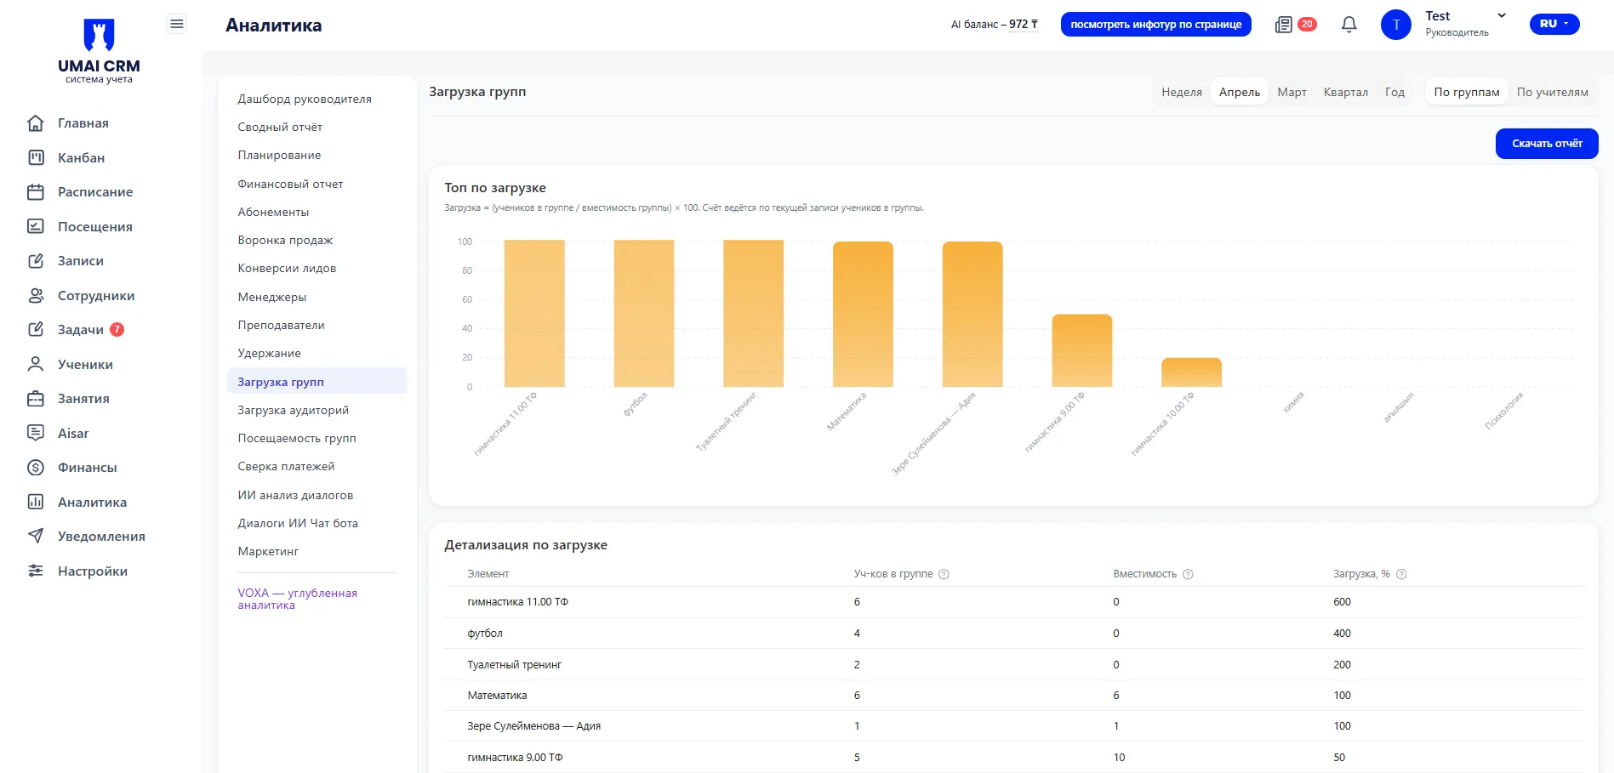Screen dimensions: 1614x773
Task: Open the notifications bell icon
Action: 1349,25
